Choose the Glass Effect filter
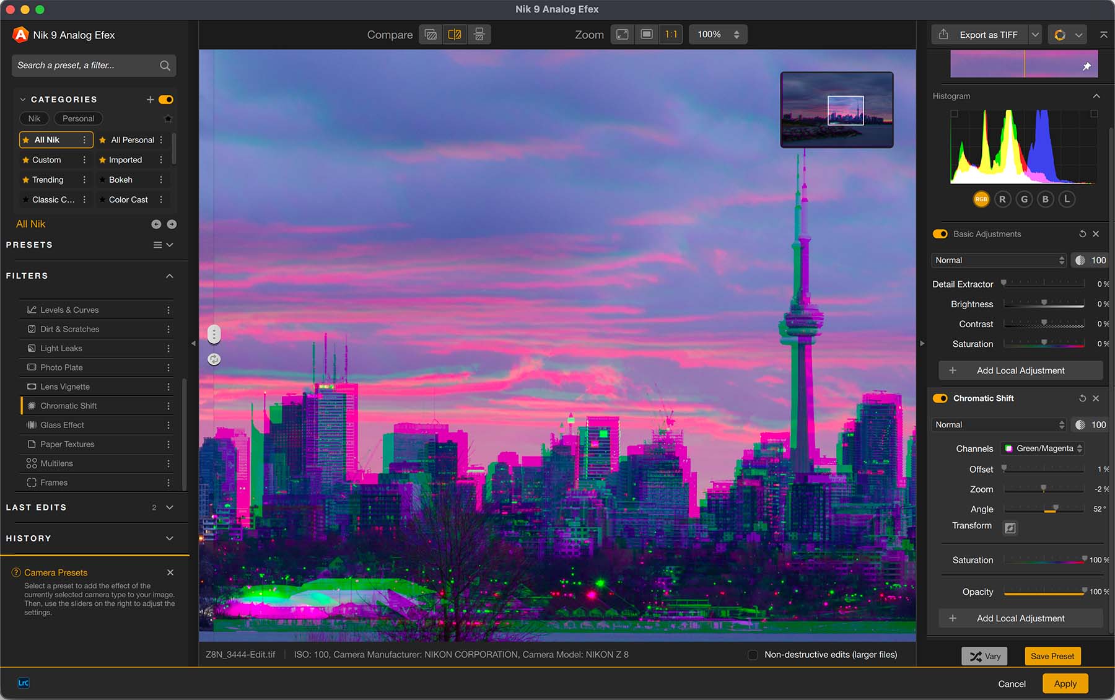The image size is (1115, 700). tap(62, 425)
